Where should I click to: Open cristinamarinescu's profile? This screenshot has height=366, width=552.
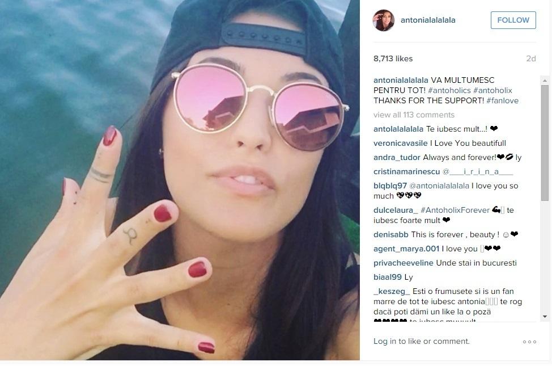coord(406,171)
